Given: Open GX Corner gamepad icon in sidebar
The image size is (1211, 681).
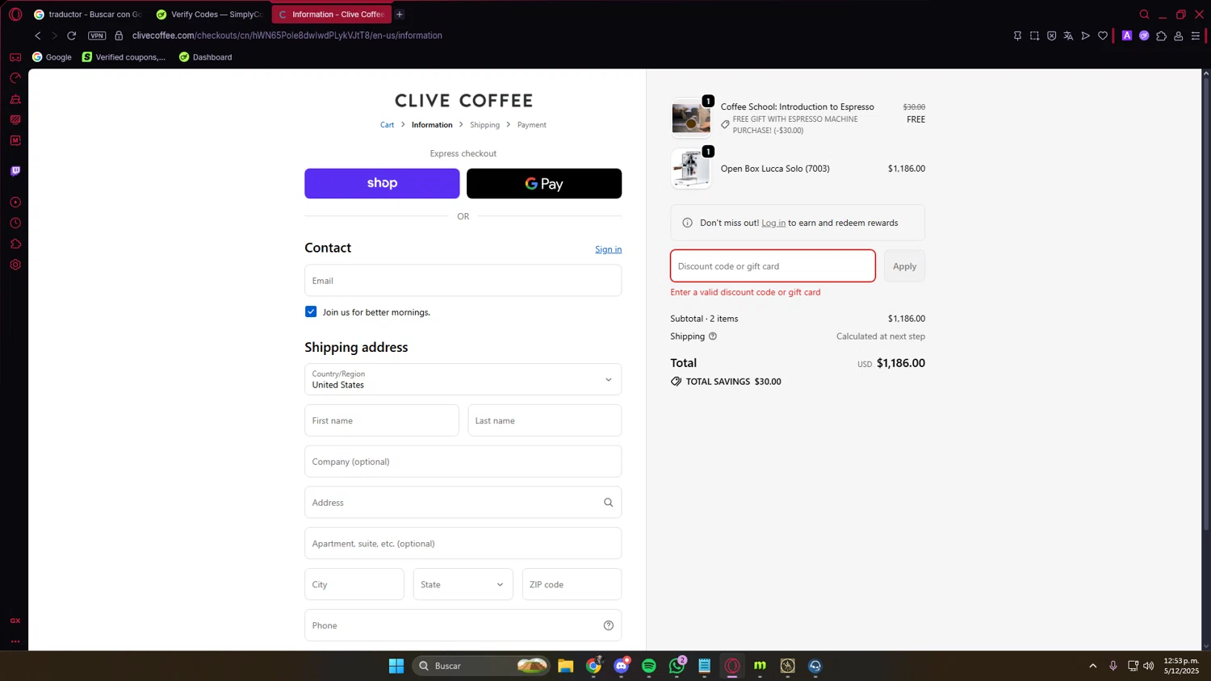Looking at the screenshot, I should pos(15,57).
